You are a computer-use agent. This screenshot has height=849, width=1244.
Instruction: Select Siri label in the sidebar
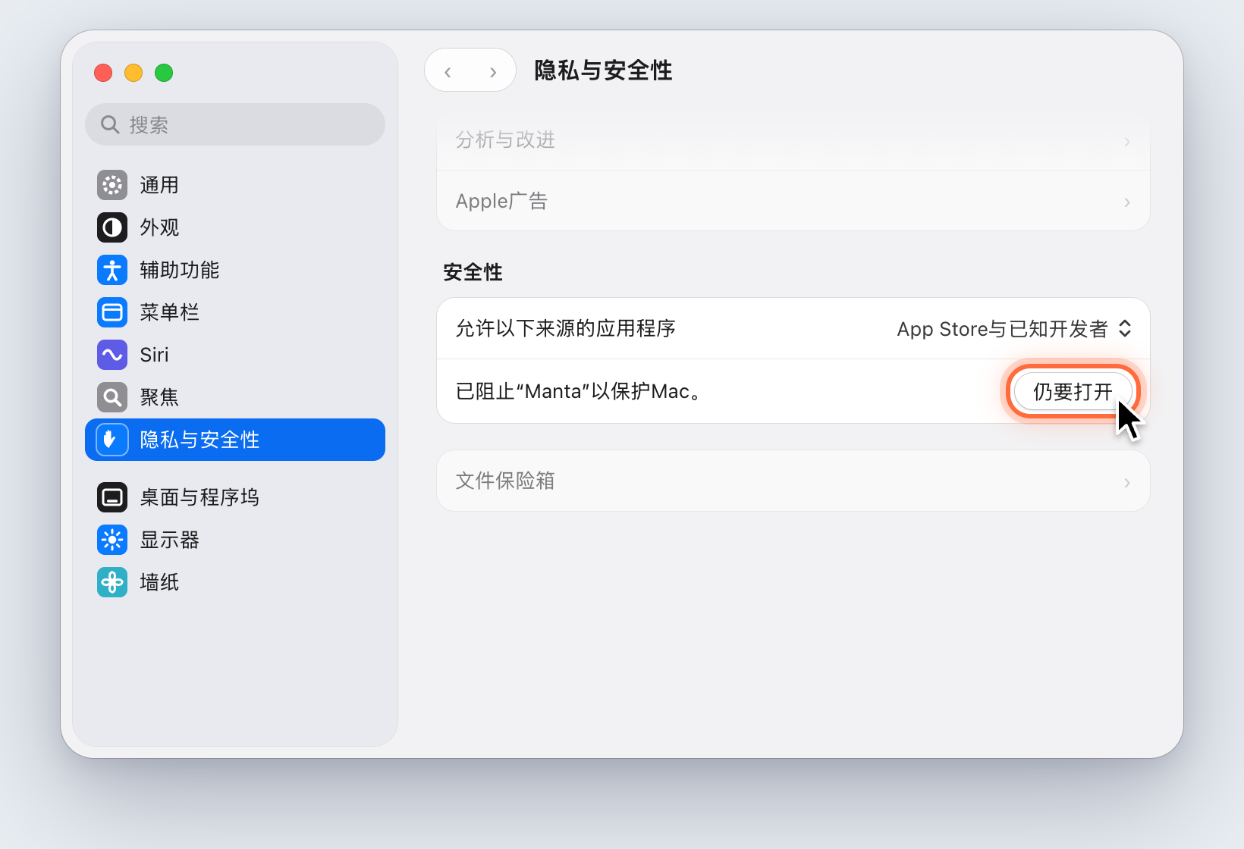tap(155, 355)
